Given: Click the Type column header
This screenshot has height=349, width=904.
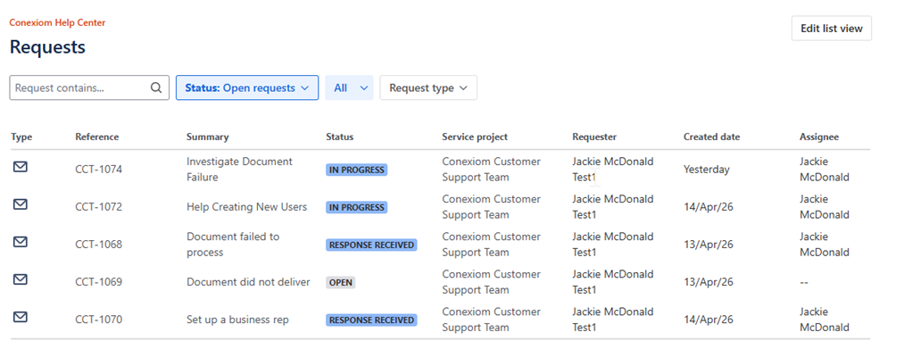Looking at the screenshot, I should point(21,137).
